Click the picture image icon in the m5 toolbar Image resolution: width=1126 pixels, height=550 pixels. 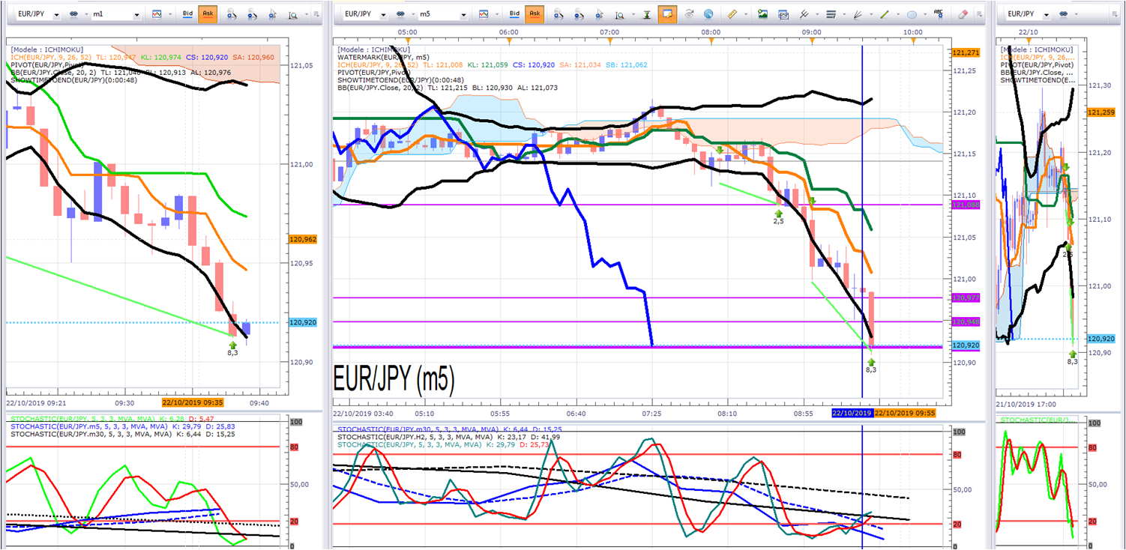(x=763, y=13)
